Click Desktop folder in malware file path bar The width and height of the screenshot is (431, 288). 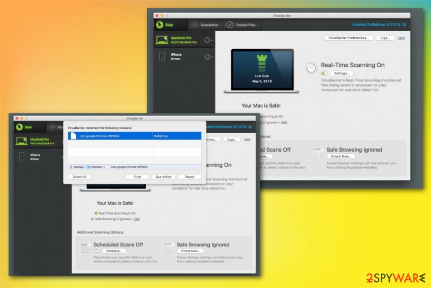[x=95, y=167]
